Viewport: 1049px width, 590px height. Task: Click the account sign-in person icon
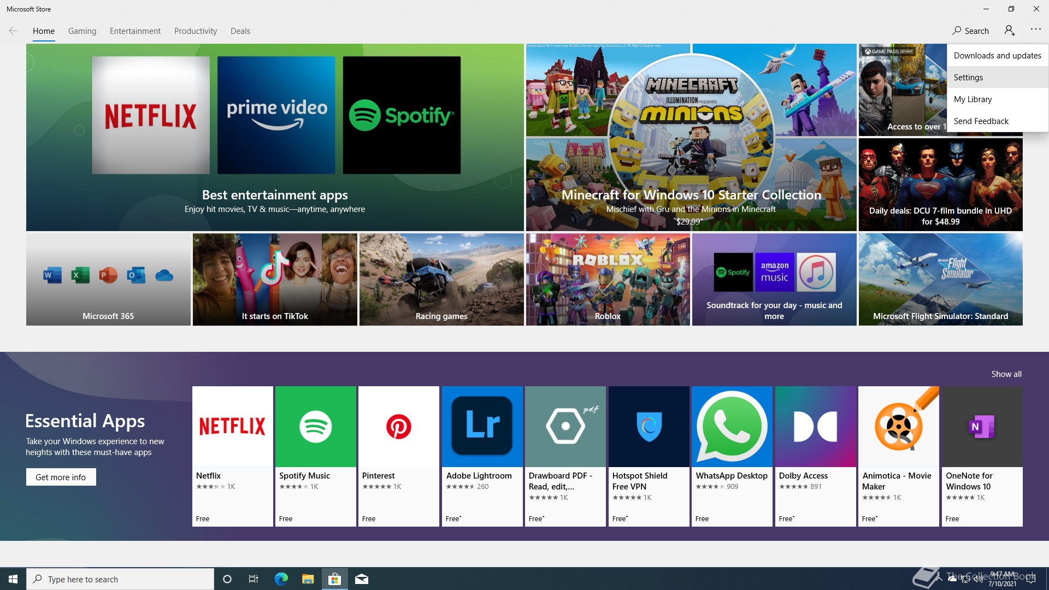click(x=1010, y=31)
